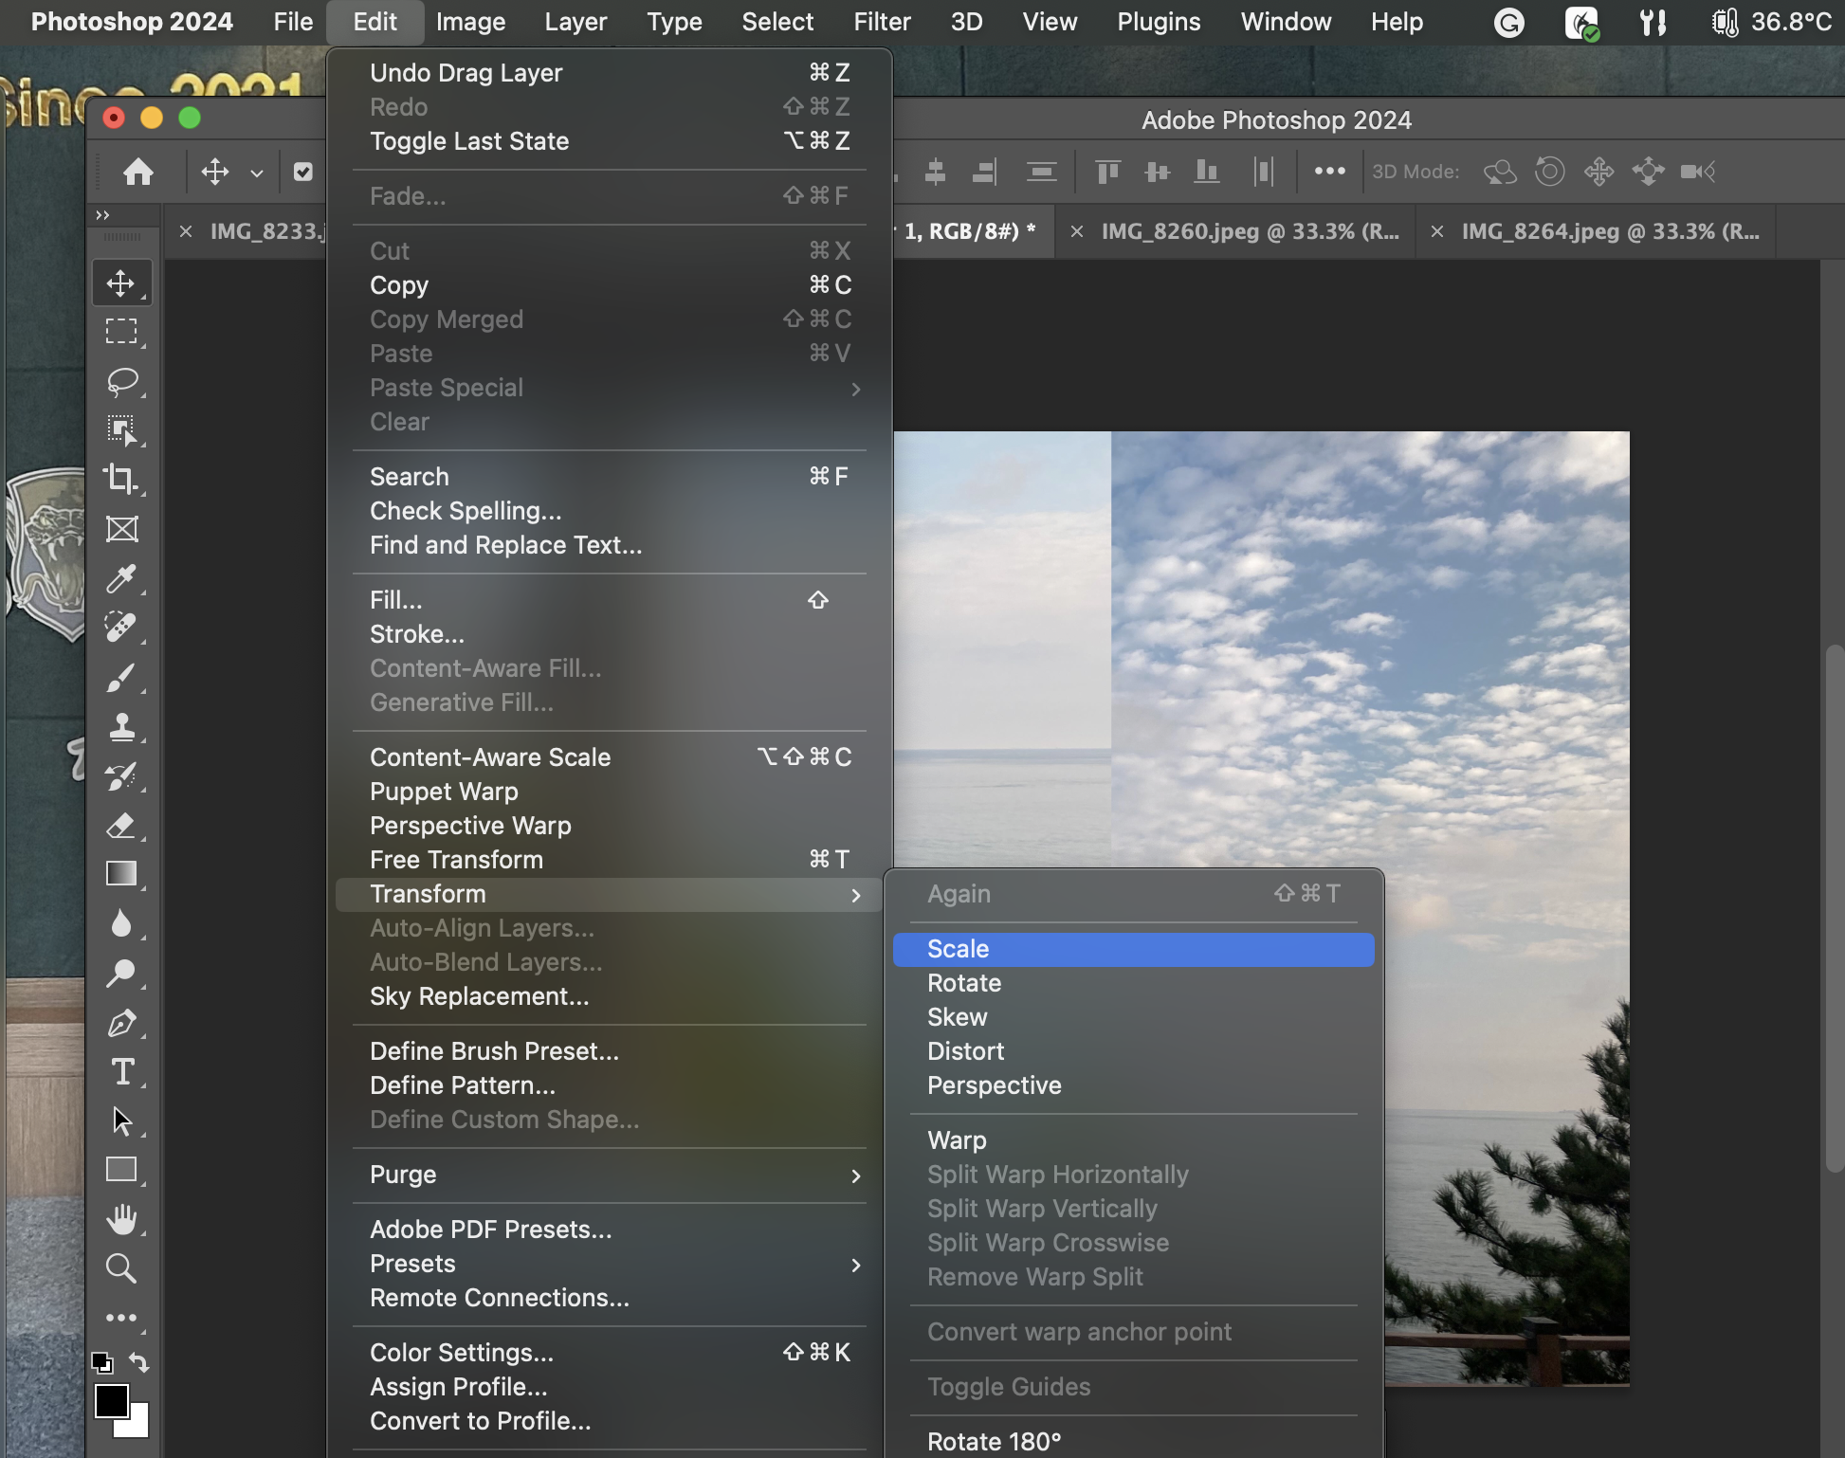Image resolution: width=1845 pixels, height=1458 pixels.
Task: Select the Crop tool
Action: [x=120, y=480]
